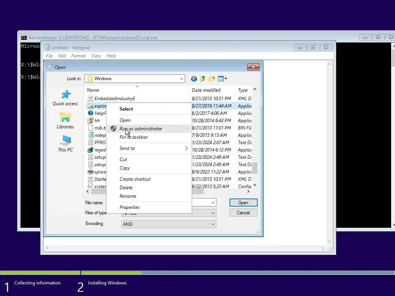
Task: Maximize the Notepad window
Action: click(313, 47)
